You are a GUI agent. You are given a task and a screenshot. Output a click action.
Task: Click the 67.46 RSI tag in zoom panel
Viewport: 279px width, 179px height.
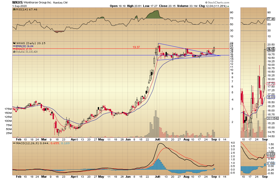[271, 19]
